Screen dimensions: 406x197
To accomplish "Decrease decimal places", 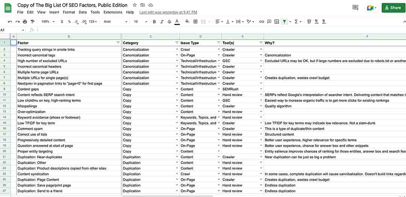I will pyautogui.click(x=77, y=22).
